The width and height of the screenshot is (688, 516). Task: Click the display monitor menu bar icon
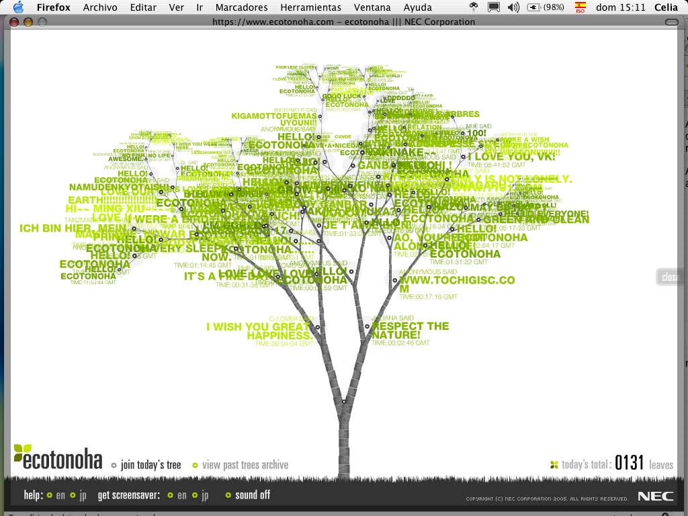click(x=494, y=7)
